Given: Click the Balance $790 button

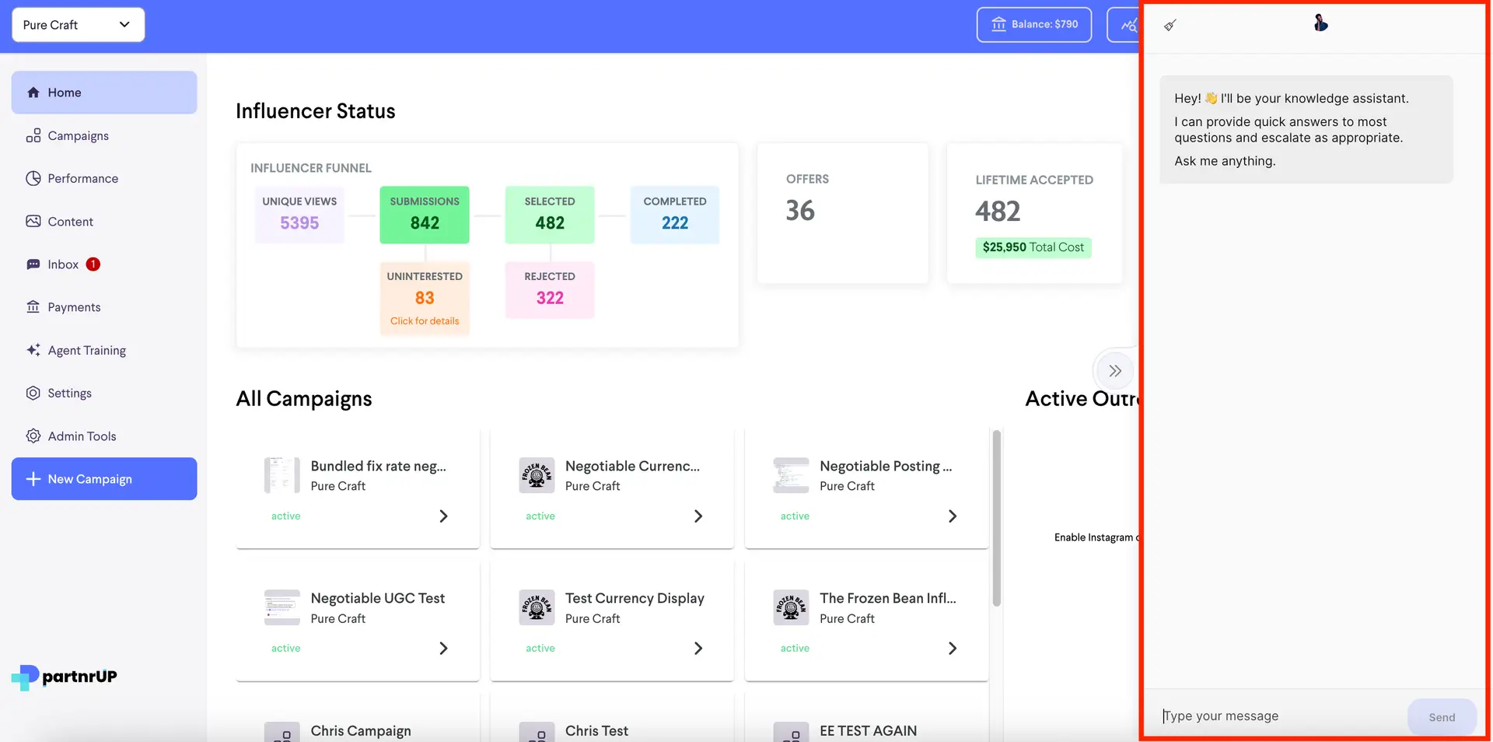Looking at the screenshot, I should 1033,24.
